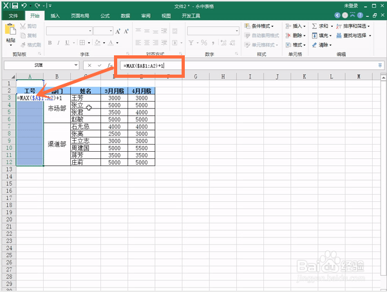Toggle Bold formatting button
387x292 pixels.
50,43
